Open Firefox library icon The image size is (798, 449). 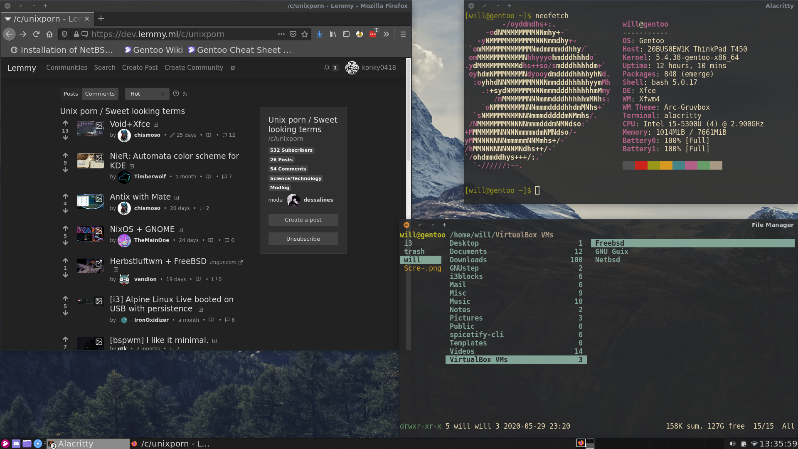click(333, 34)
